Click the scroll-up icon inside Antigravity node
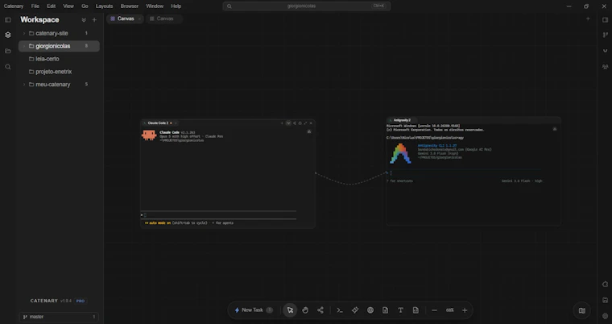This screenshot has height=324, width=612. [x=555, y=129]
